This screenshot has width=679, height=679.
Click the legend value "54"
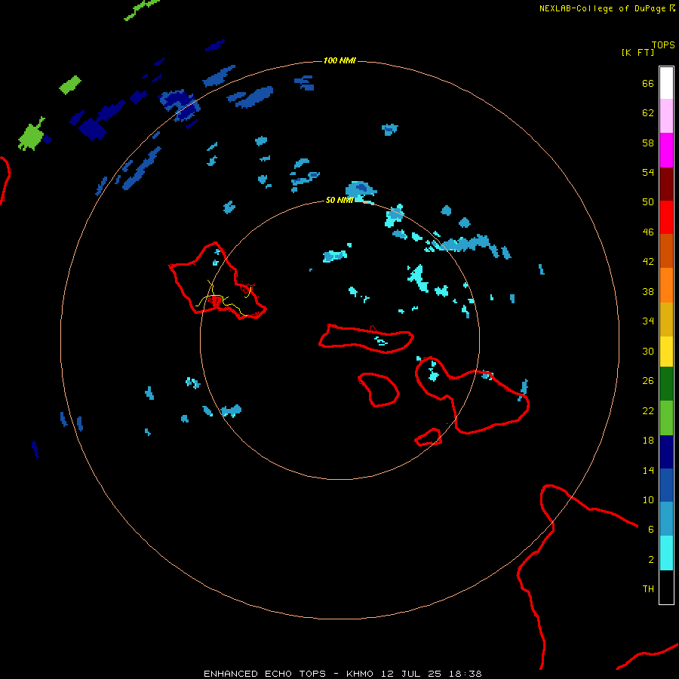coord(648,172)
